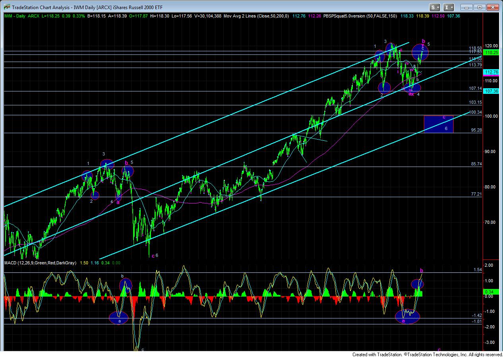503x357 pixels.
Task: Open the I dropdown in the title bar
Action: pyautogui.click(x=449, y=7)
